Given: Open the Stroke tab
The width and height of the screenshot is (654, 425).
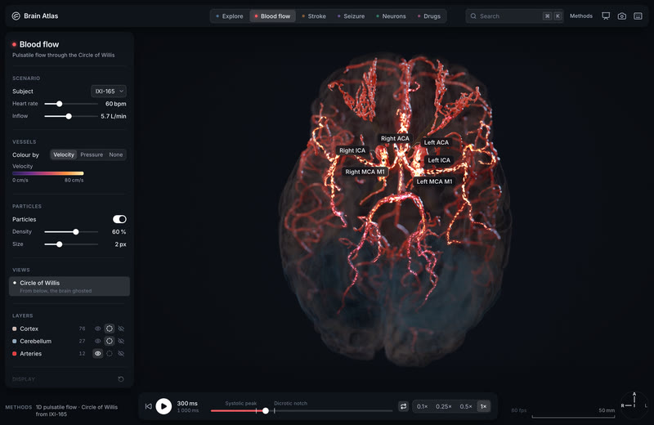Looking at the screenshot, I should click(314, 16).
